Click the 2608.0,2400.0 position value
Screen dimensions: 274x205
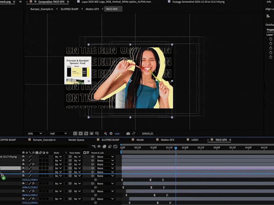(30, 195)
